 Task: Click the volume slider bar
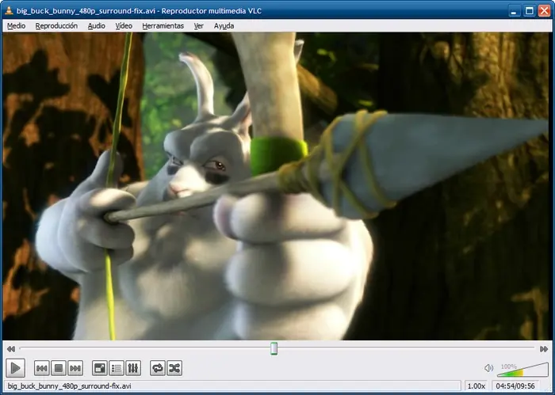coord(522,370)
